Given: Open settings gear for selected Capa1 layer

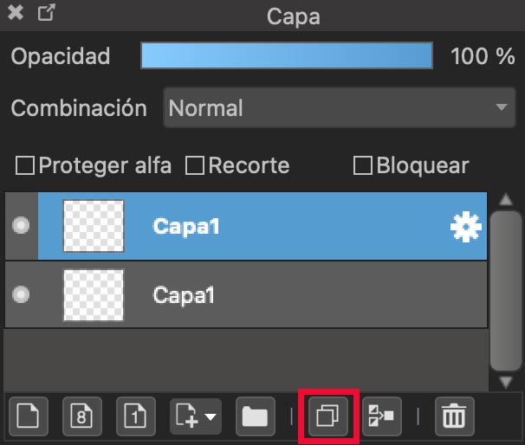Looking at the screenshot, I should click(466, 227).
